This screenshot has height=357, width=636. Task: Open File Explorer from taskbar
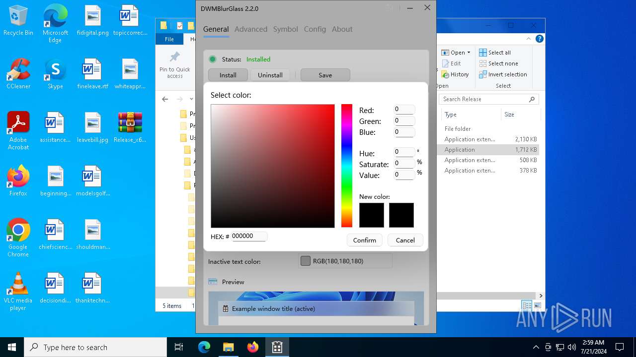[228, 347]
